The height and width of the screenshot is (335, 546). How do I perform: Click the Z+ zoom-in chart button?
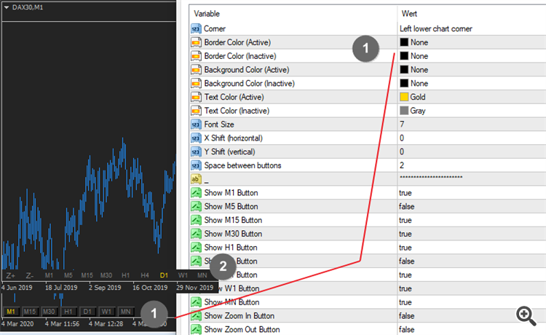10,275
